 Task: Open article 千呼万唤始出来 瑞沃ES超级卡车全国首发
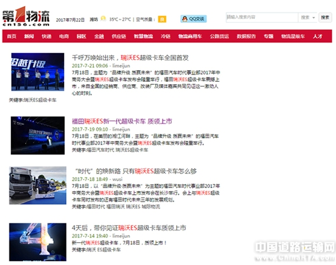pyautogui.click(x=130, y=57)
